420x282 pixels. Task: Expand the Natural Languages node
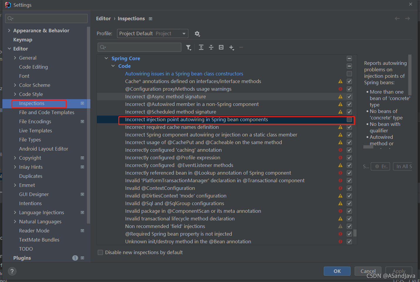15,222
